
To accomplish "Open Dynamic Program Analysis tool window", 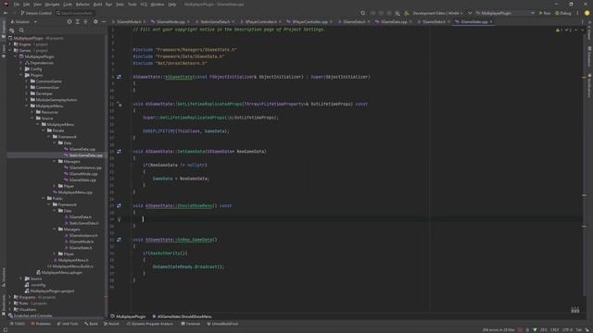I will click(x=150, y=324).
